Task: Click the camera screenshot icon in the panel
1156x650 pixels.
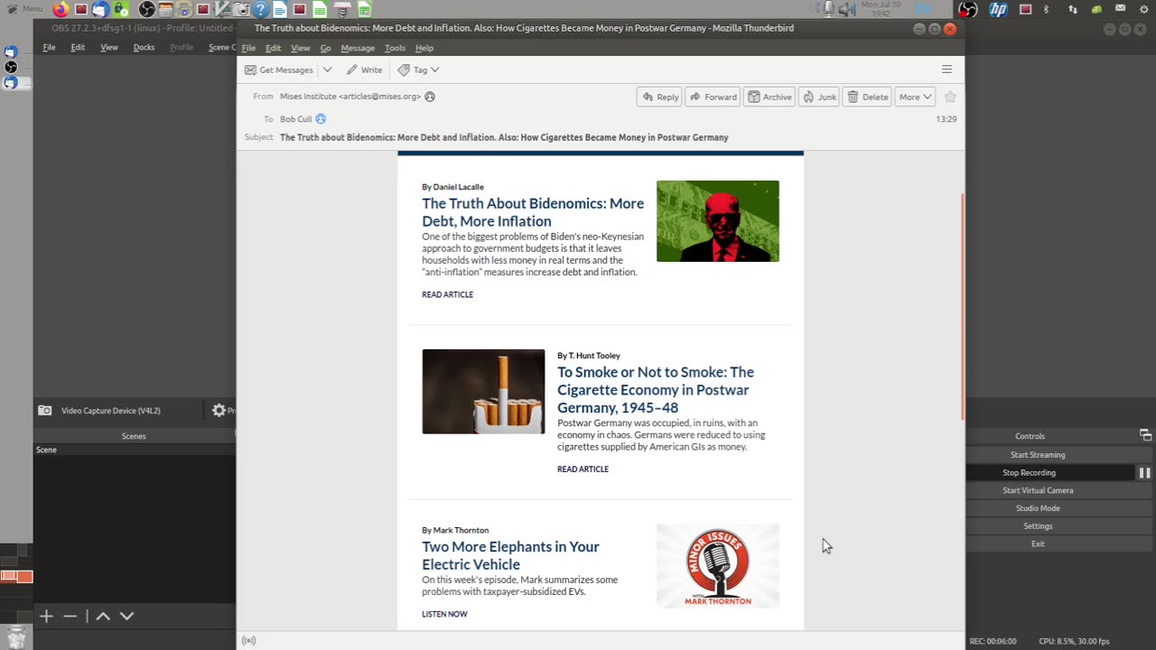Action: [242, 10]
